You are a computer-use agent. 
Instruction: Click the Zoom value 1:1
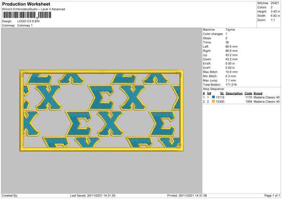tap(273, 20)
